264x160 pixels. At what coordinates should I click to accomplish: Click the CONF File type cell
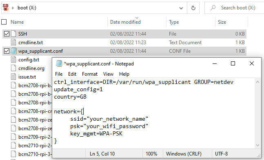[180, 51]
